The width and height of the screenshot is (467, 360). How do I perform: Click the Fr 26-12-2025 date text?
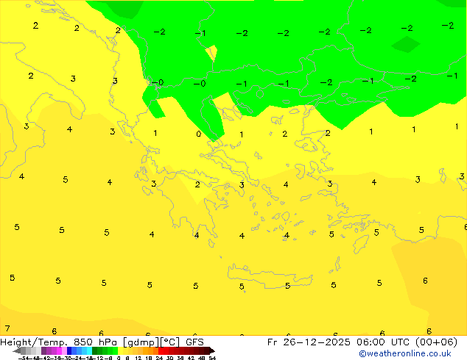click(309, 342)
